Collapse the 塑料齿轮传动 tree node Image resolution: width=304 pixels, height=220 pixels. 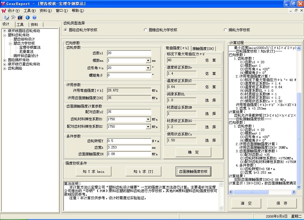point(5,35)
